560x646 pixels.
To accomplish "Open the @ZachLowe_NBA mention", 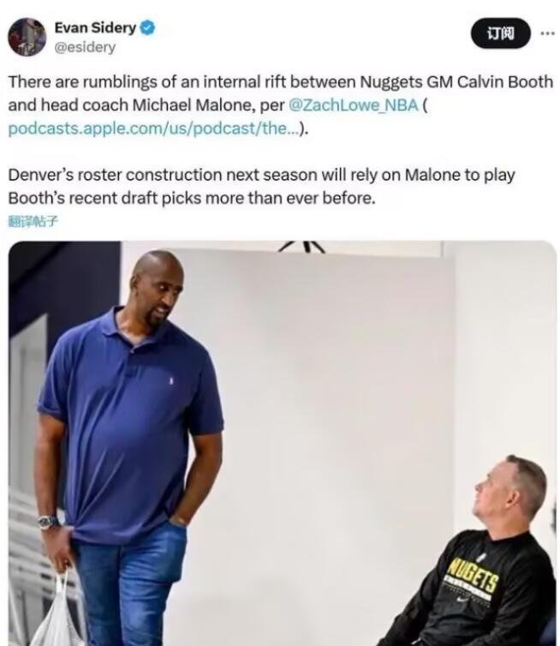I will [354, 105].
